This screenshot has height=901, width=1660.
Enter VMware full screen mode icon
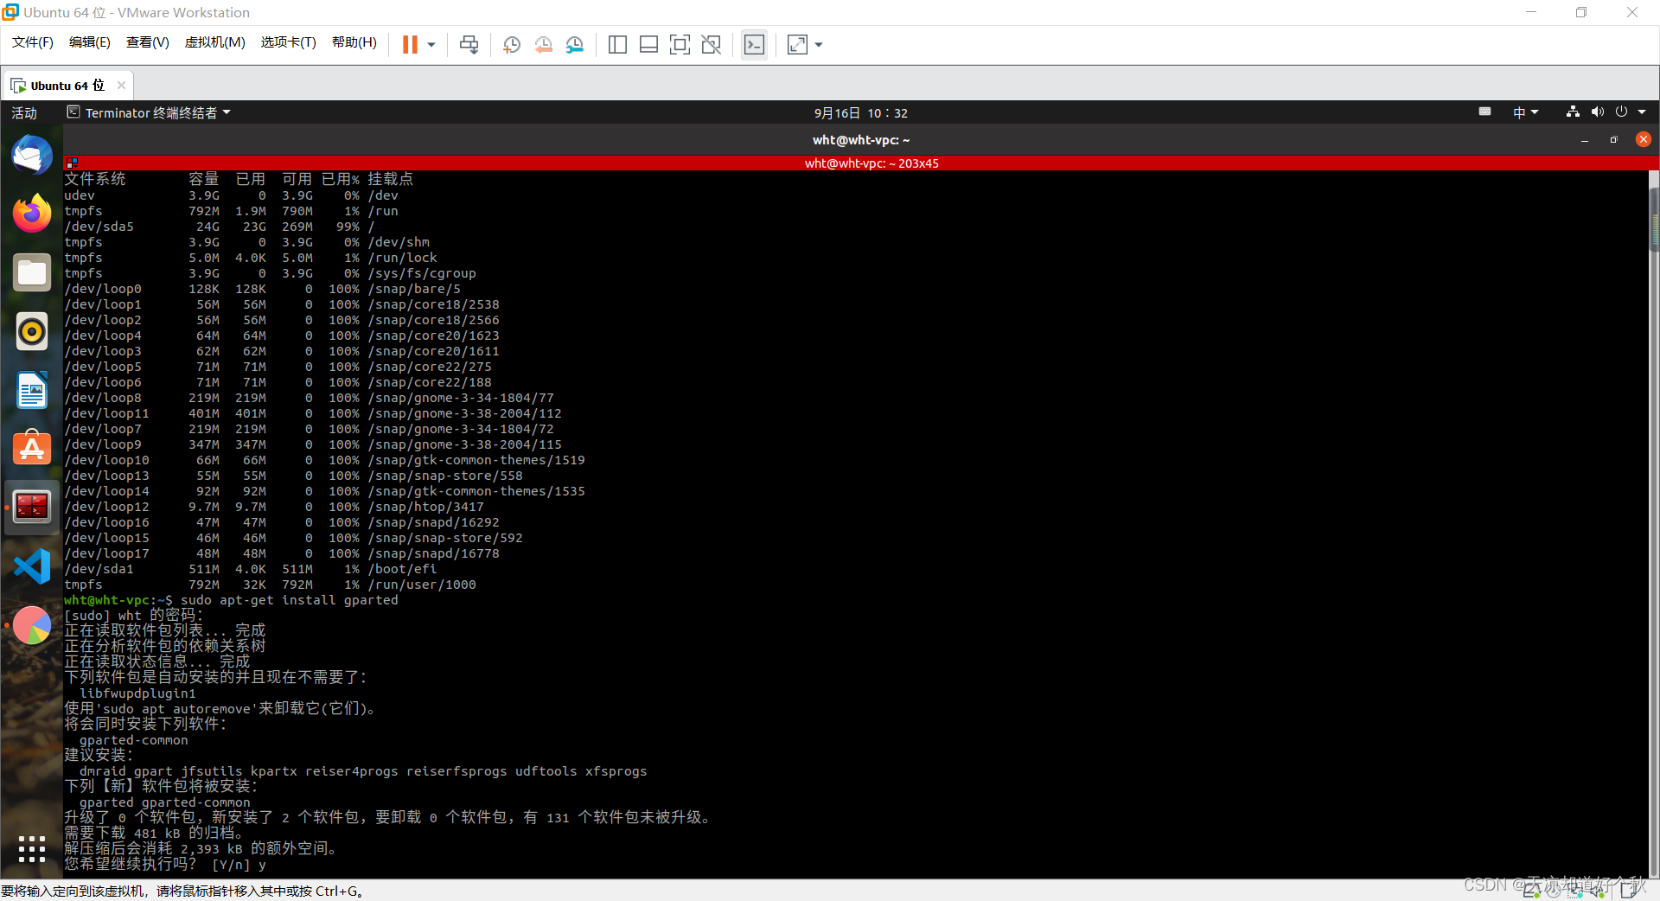[680, 45]
